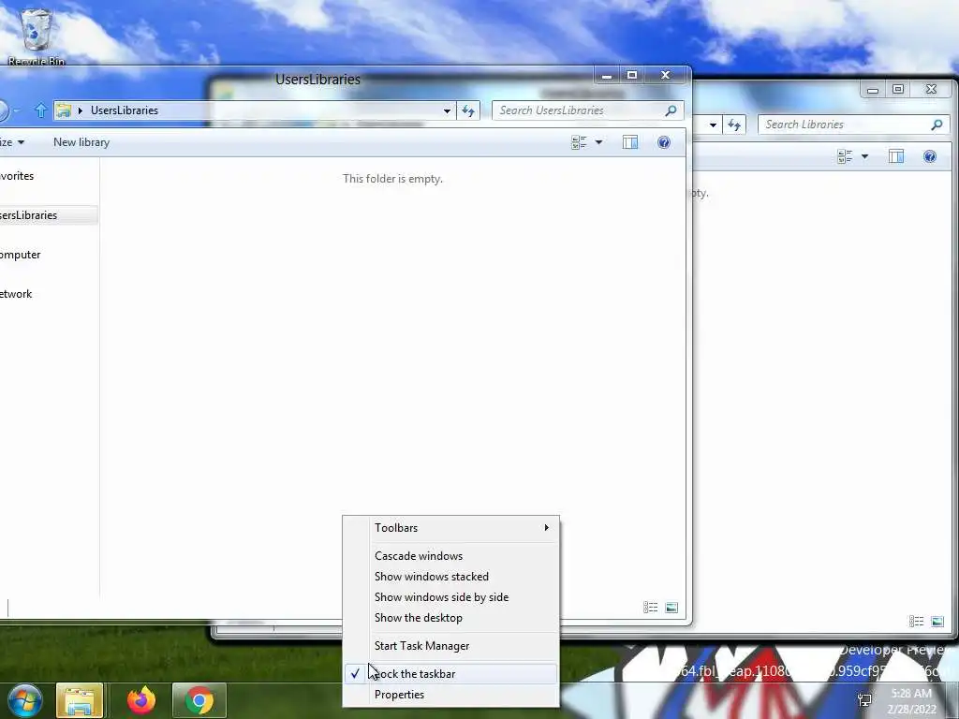The image size is (959, 719).
Task: Open the address dropdown in background Libraries window
Action: click(713, 125)
